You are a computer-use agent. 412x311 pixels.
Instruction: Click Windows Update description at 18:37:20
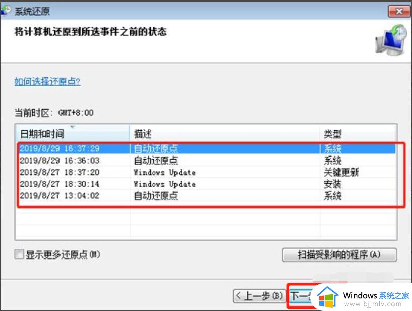(x=164, y=172)
